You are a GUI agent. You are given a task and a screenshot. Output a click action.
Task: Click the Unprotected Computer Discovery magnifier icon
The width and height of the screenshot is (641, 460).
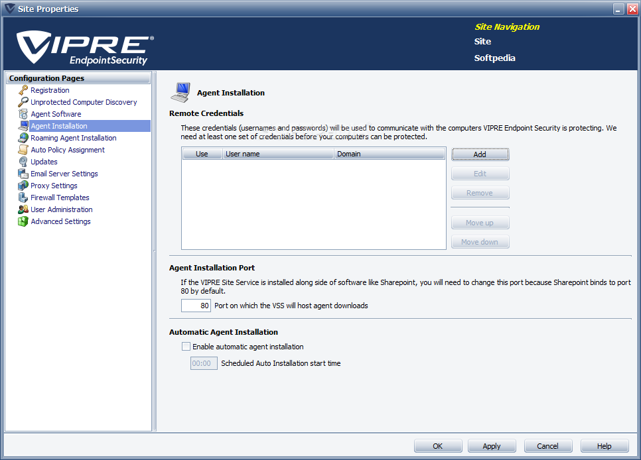[23, 101]
